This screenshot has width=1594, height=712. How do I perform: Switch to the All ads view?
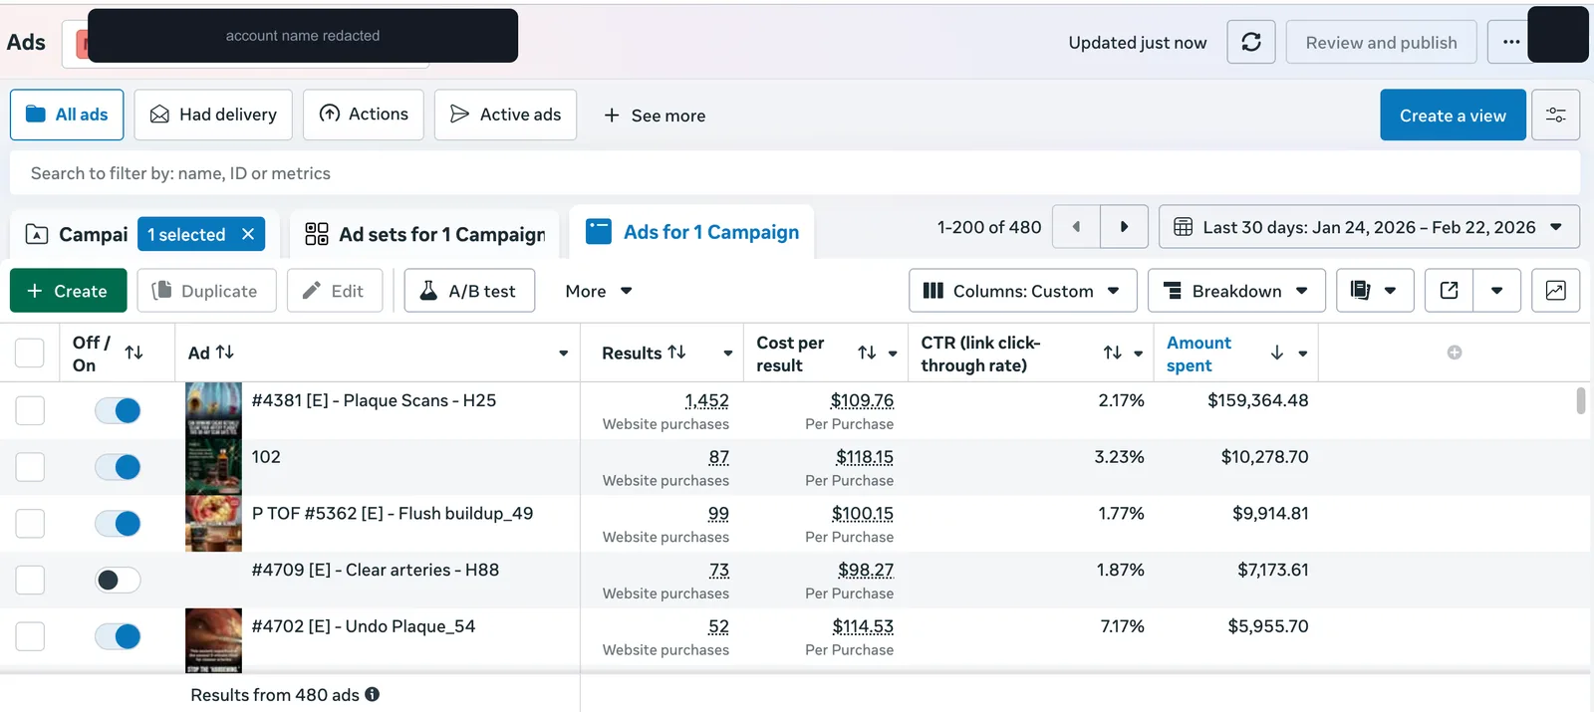click(67, 115)
